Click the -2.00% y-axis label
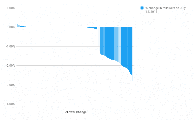The image size is (194, 120). tap(10, 66)
